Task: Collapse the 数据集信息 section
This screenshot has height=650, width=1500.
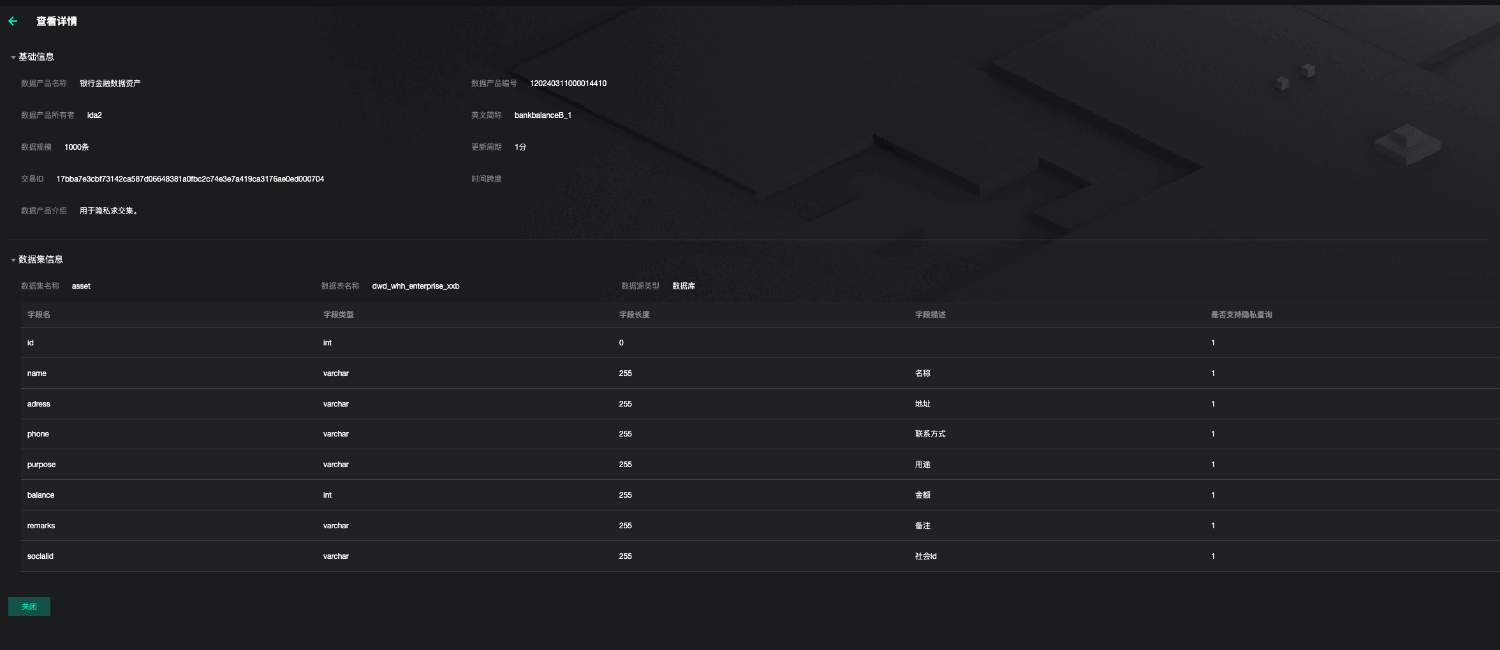Action: pyautogui.click(x=13, y=260)
